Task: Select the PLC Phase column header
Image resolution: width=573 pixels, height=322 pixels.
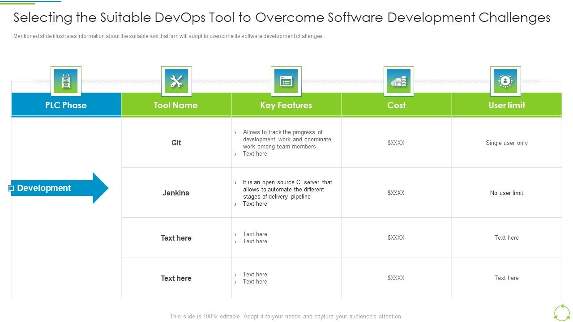Action: (66, 105)
